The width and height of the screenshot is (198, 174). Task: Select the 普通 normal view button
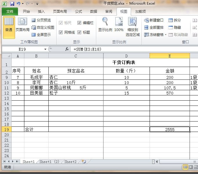point(9,27)
